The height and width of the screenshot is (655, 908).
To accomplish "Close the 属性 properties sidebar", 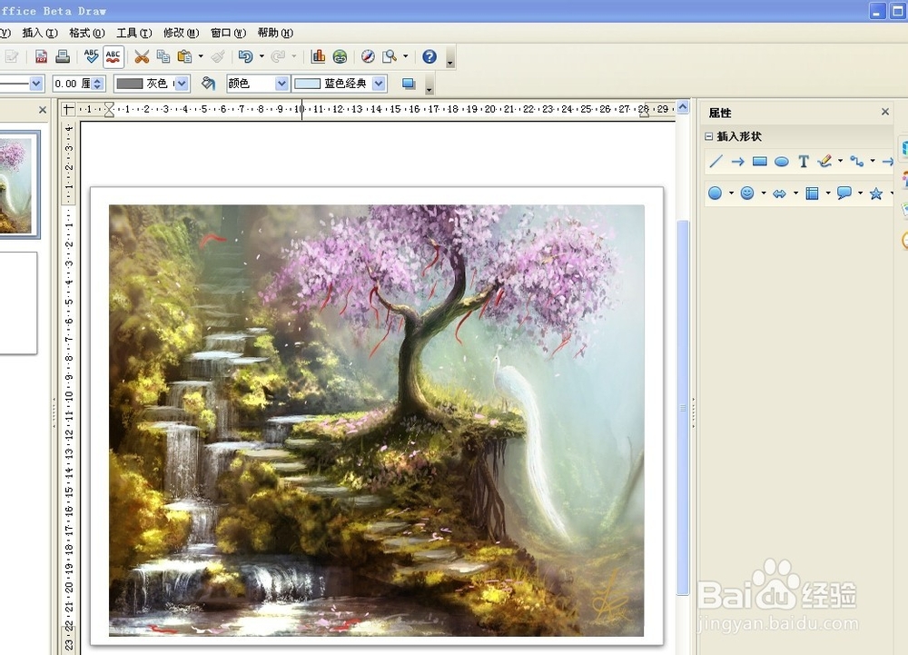I will tap(884, 112).
